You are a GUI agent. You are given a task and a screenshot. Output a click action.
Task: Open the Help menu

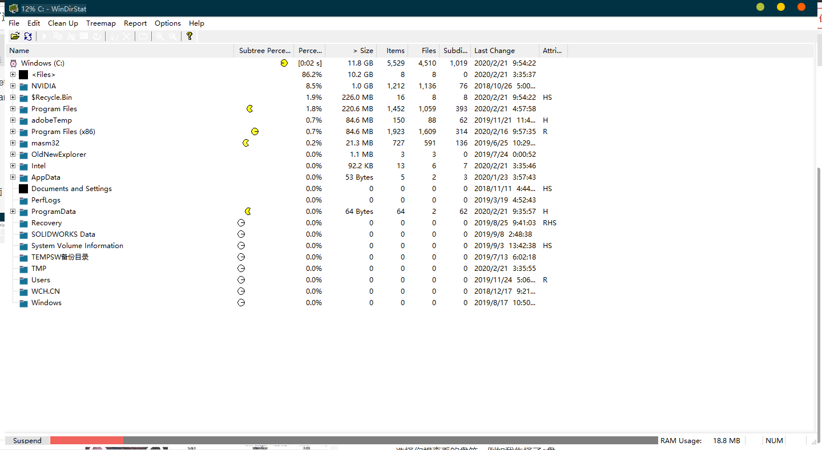tap(196, 23)
